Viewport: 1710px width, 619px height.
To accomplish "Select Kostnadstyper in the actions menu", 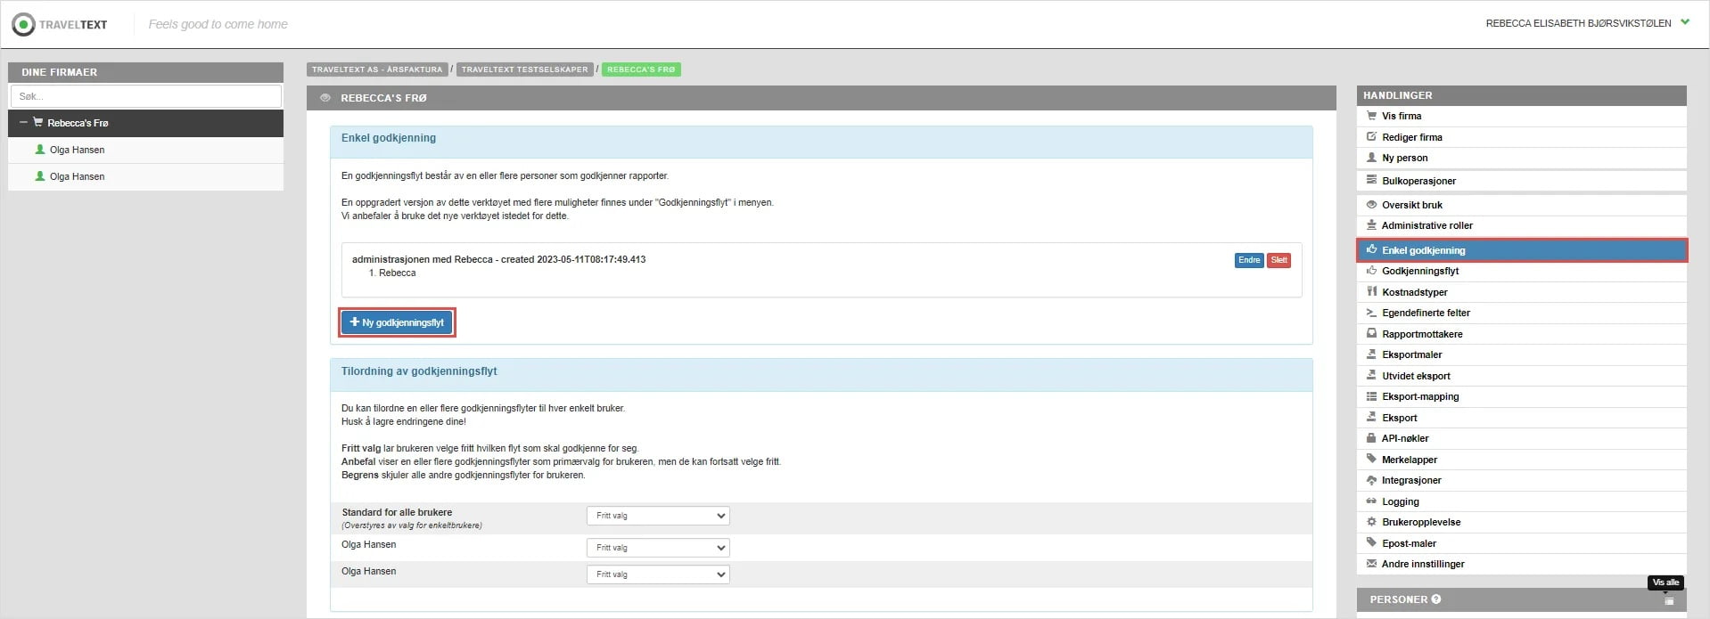I will tap(1414, 292).
